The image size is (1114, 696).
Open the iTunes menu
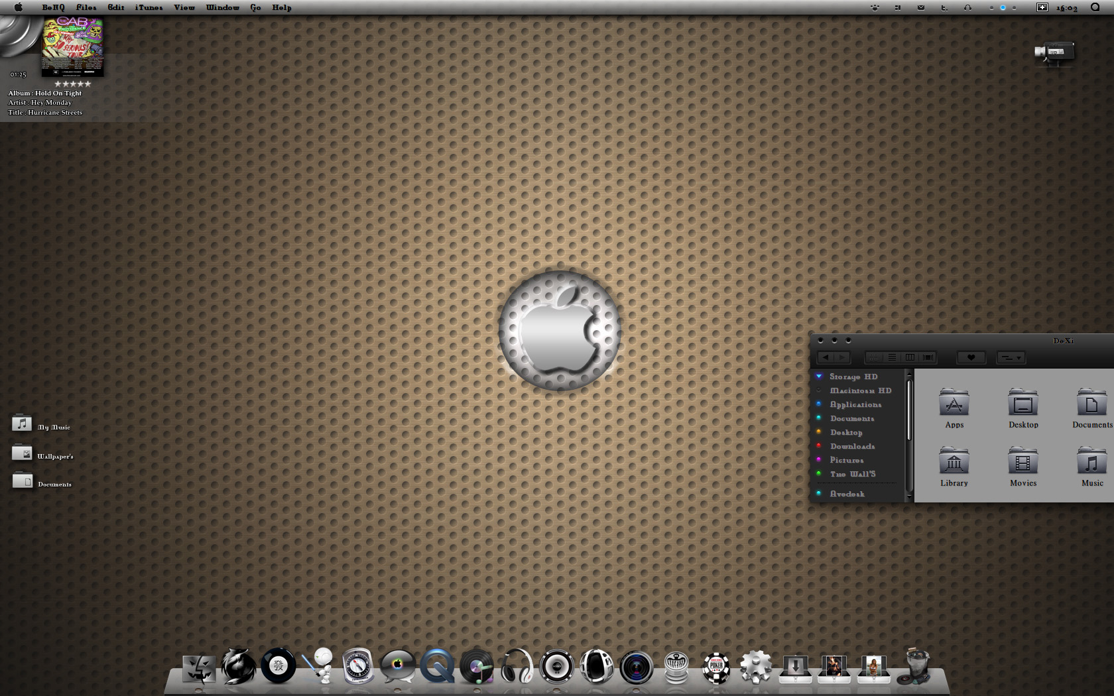[149, 7]
